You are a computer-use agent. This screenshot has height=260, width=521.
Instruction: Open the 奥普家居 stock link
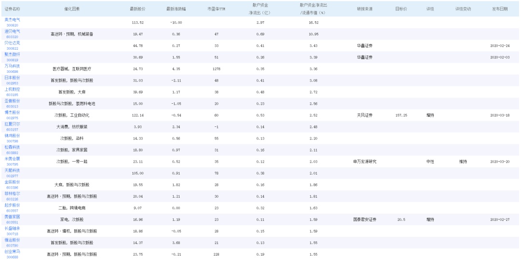pos(12,217)
